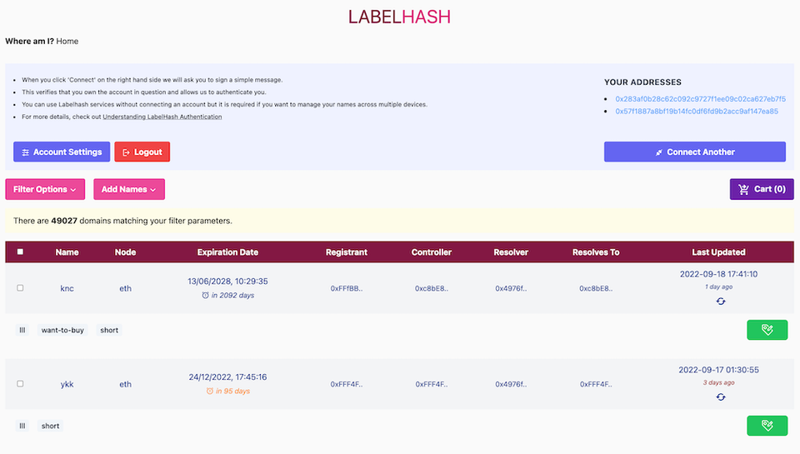
Task: Click the Expiration Date column header
Action: point(227,252)
